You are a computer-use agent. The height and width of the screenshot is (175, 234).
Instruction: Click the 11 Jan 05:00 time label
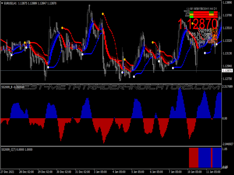[213, 172]
